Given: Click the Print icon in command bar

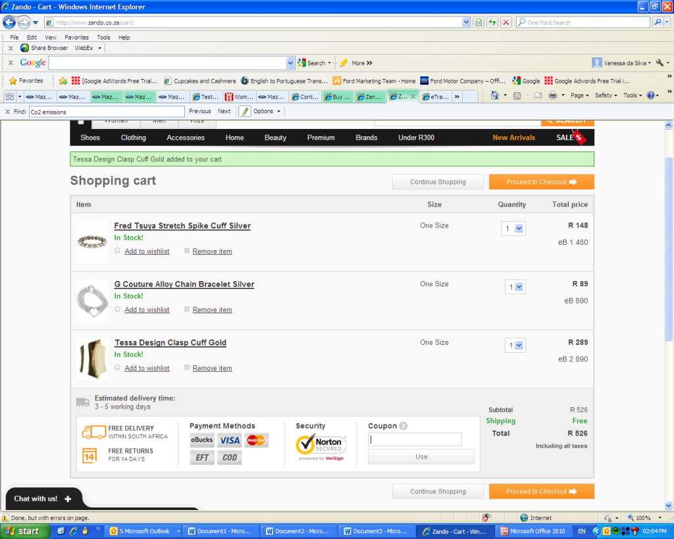Looking at the screenshot, I should (x=553, y=95).
